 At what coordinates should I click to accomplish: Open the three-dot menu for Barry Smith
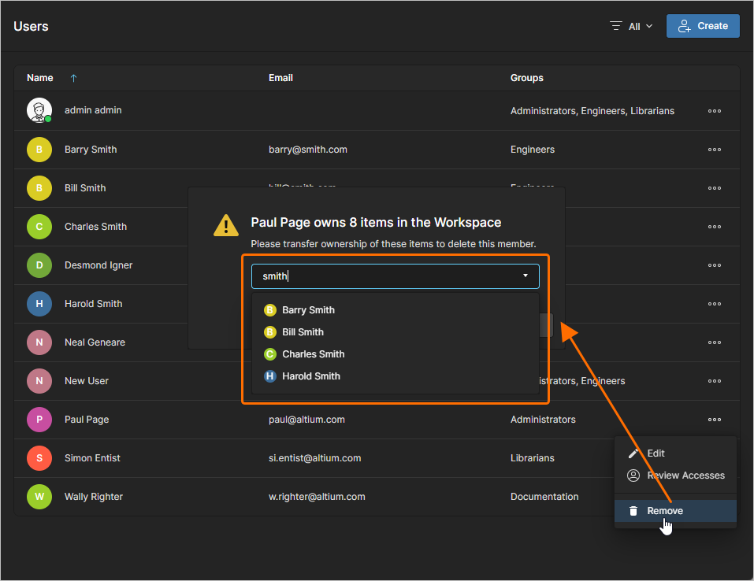coord(714,150)
